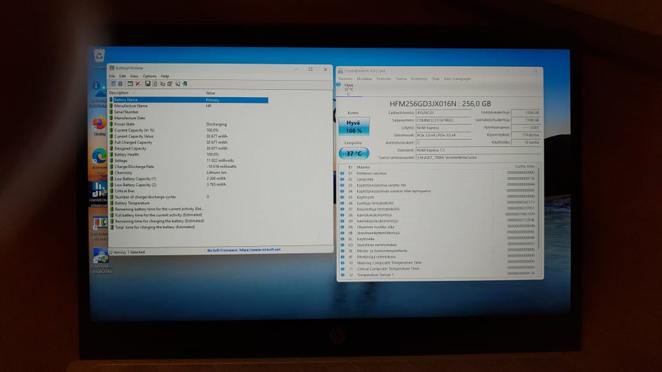This screenshot has height=372, width=662.
Task: Click the battery icon beside Chemistry
Action: (x=112, y=172)
